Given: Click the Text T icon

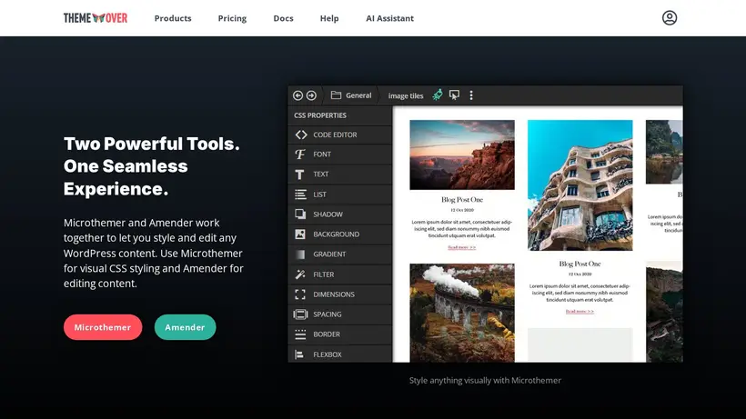Looking at the screenshot, I should (299, 175).
